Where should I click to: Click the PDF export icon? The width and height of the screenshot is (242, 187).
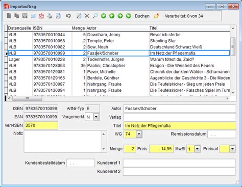pyautogui.click(x=41, y=16)
